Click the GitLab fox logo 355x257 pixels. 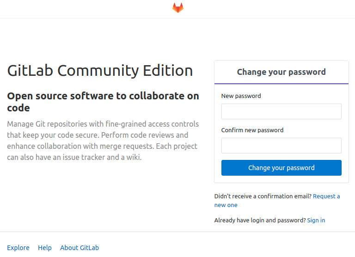coord(177,8)
